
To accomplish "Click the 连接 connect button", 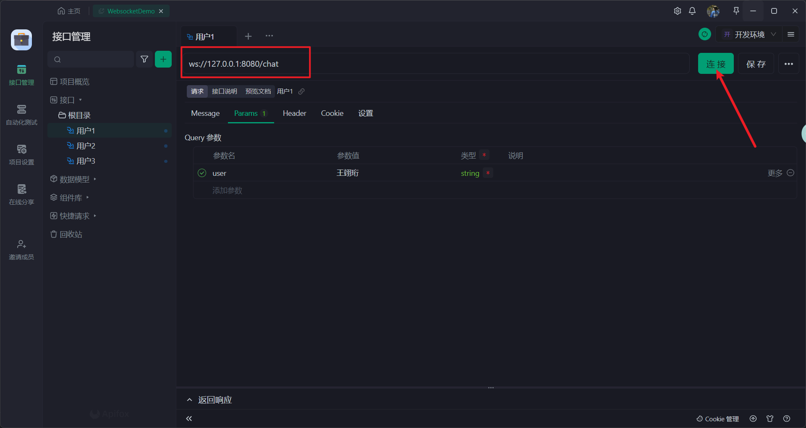I will 716,64.
